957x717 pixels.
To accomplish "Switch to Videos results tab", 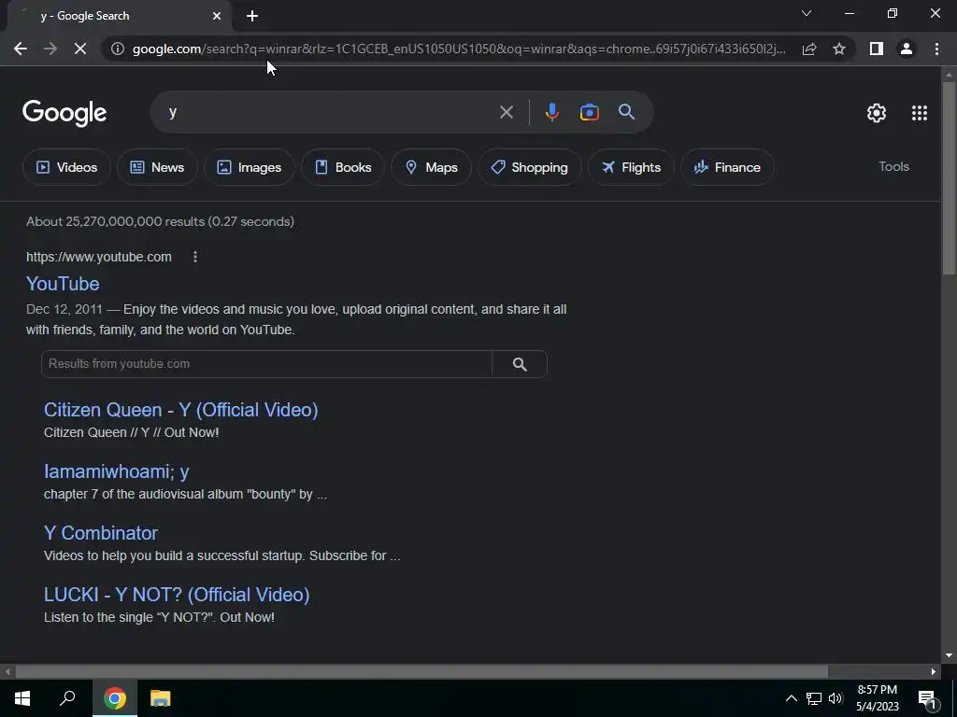I will (66, 167).
